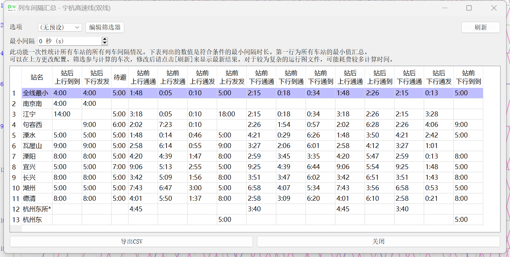The image size is (510, 257).
Task: Click the 7:00 待避 cell for 宜兴
Action: [120, 167]
